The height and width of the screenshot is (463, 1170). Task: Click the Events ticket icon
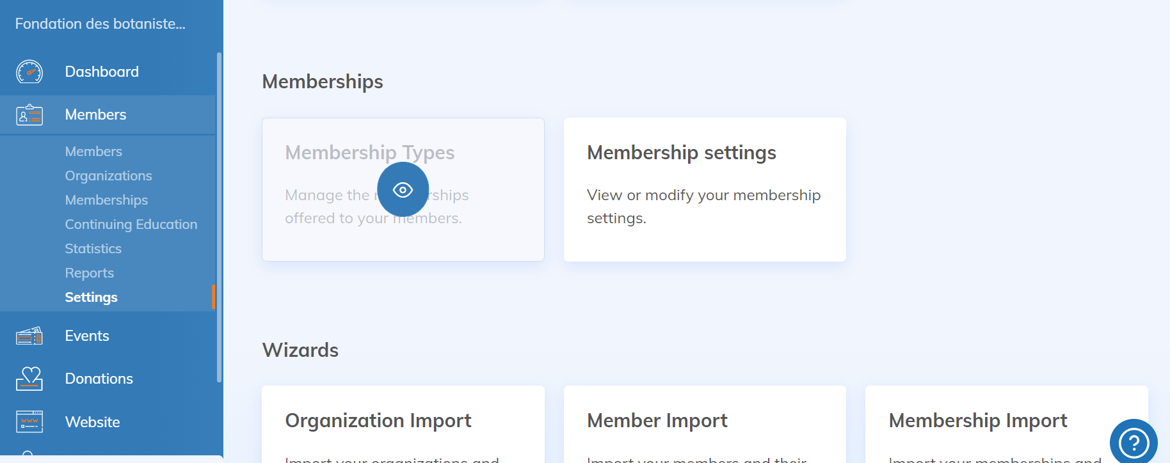[29, 336]
